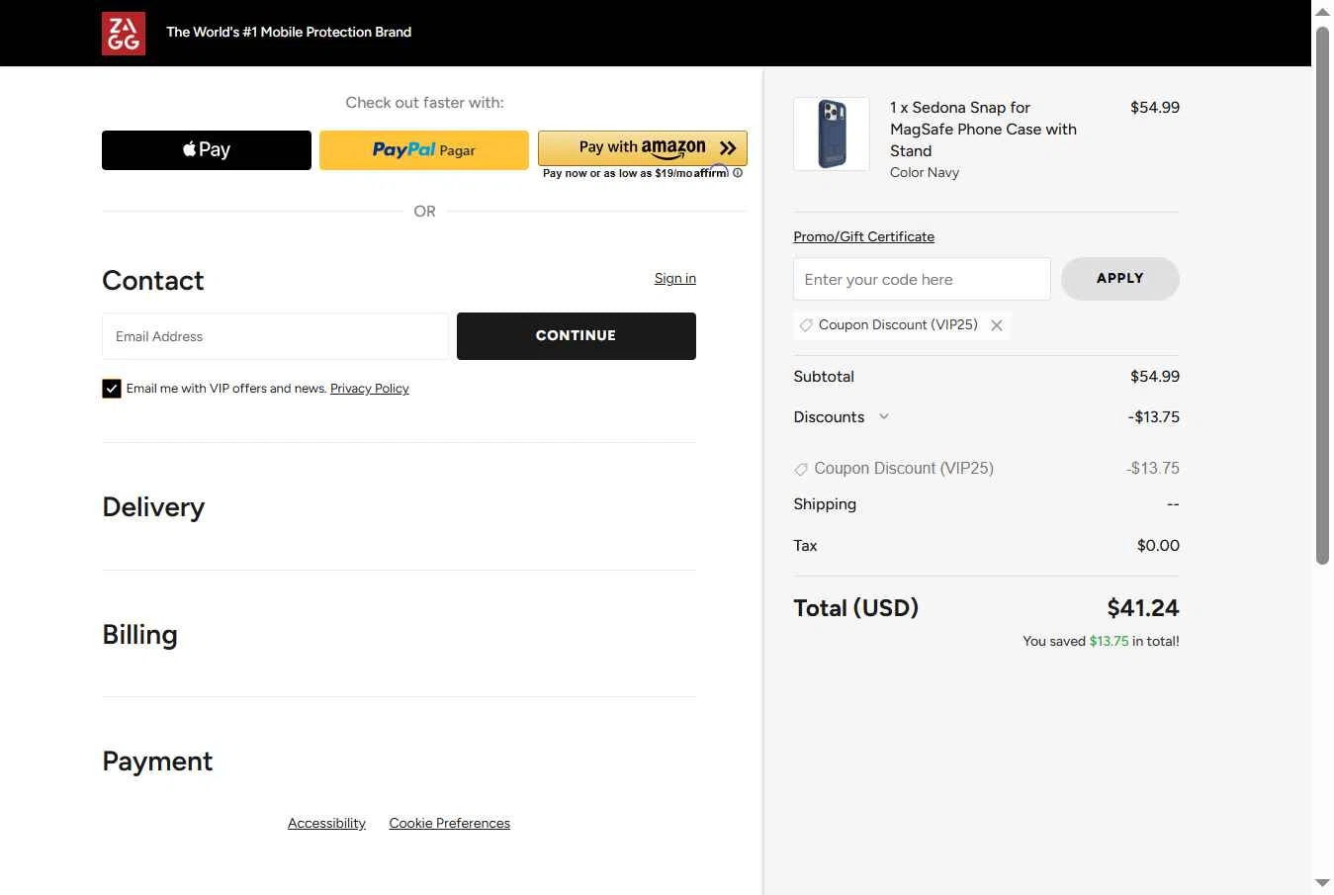1334x895 pixels.
Task: Open Cookie Preferences
Action: click(x=449, y=823)
